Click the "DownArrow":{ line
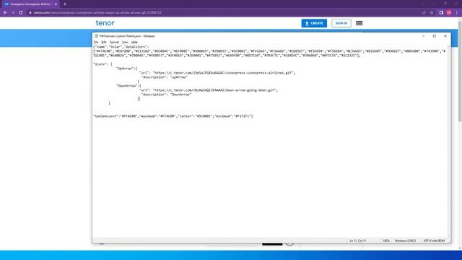462x260 pixels. pos(128,86)
